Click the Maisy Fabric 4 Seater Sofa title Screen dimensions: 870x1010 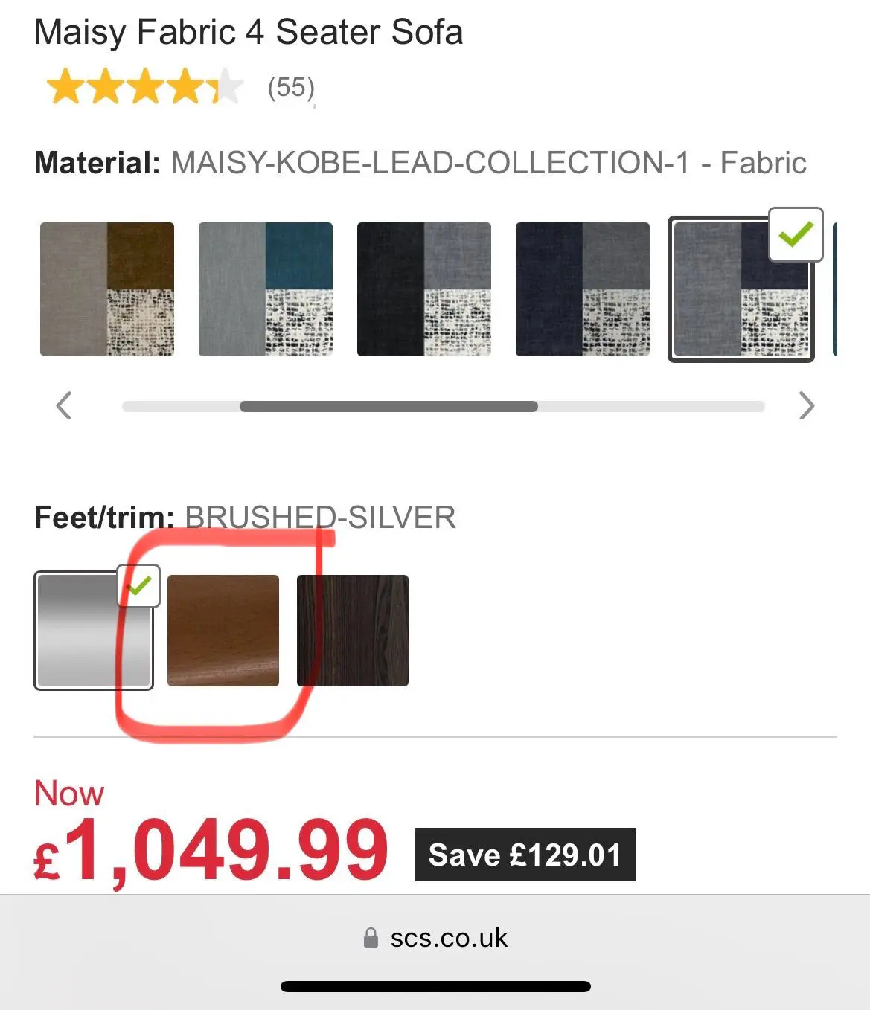249,33
